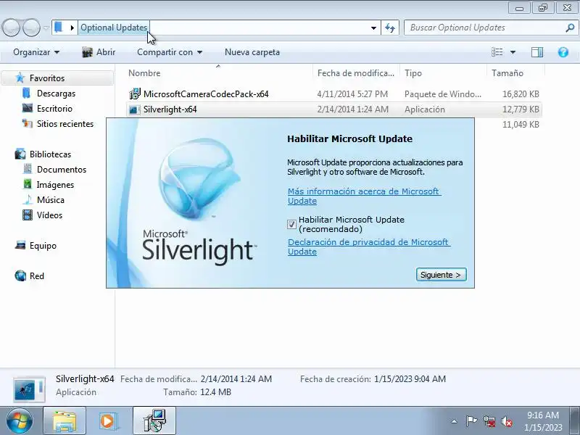580x435 pixels.
Task: Uncheck Habilitar Microsoft Update (recomendado) checkbox
Action: coord(291,224)
